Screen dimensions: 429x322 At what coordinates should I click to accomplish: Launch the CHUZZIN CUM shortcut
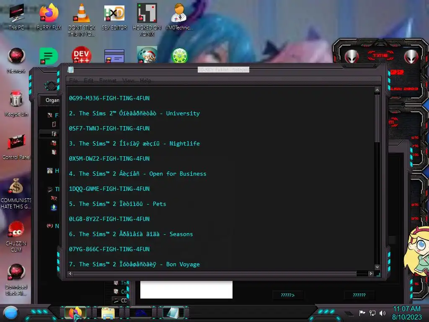16,237
